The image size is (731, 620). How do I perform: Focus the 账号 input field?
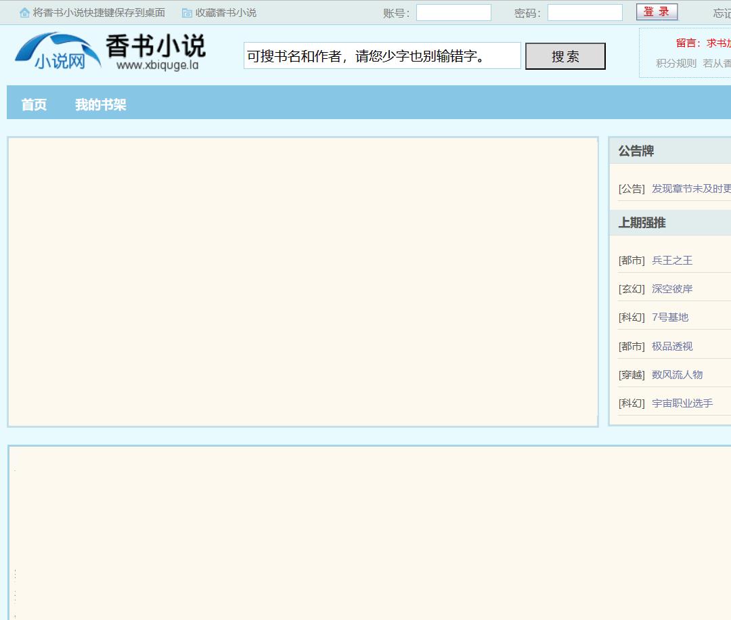[x=453, y=13]
